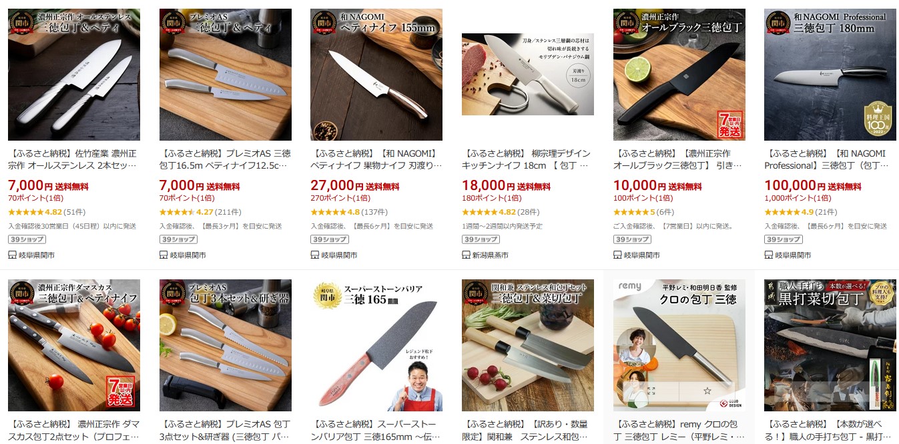Click the star rating 4.82 with 51件 reviews
The image size is (899, 444).
pos(47,212)
